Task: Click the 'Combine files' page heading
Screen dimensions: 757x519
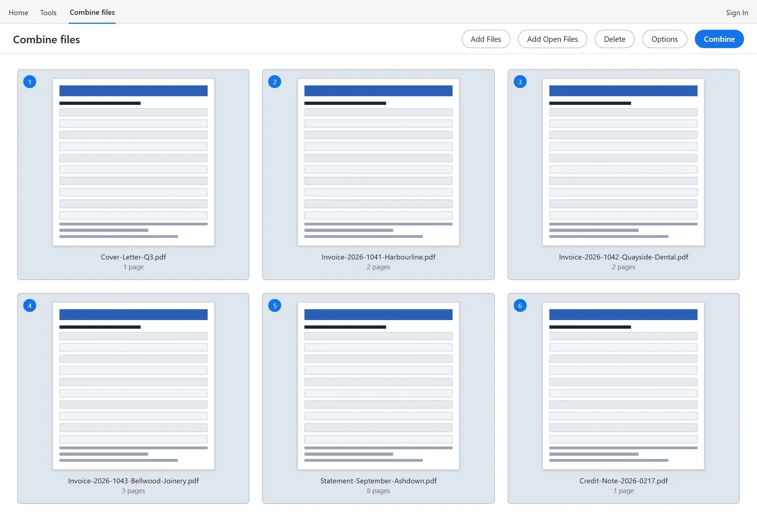Action: [x=47, y=39]
